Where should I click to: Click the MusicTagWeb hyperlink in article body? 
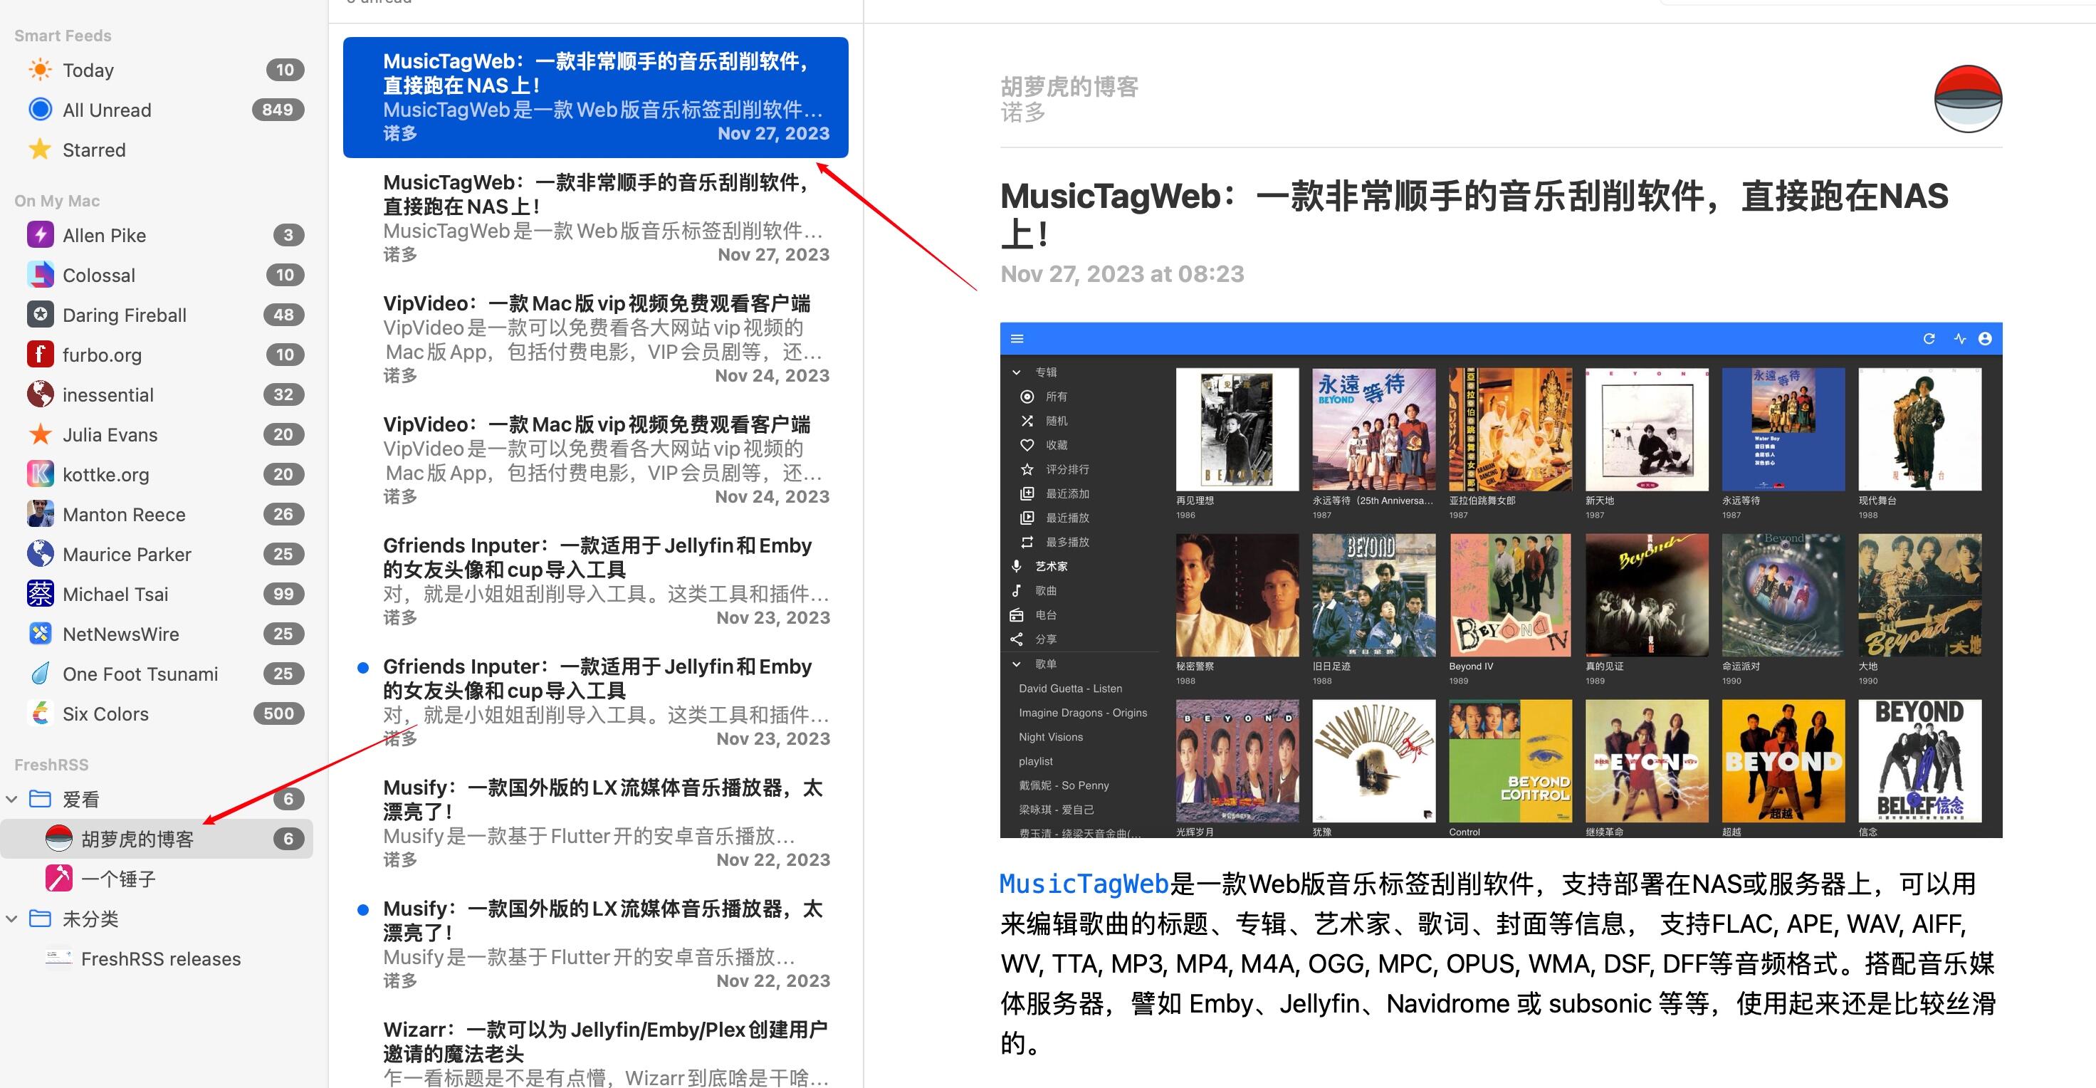[1083, 884]
